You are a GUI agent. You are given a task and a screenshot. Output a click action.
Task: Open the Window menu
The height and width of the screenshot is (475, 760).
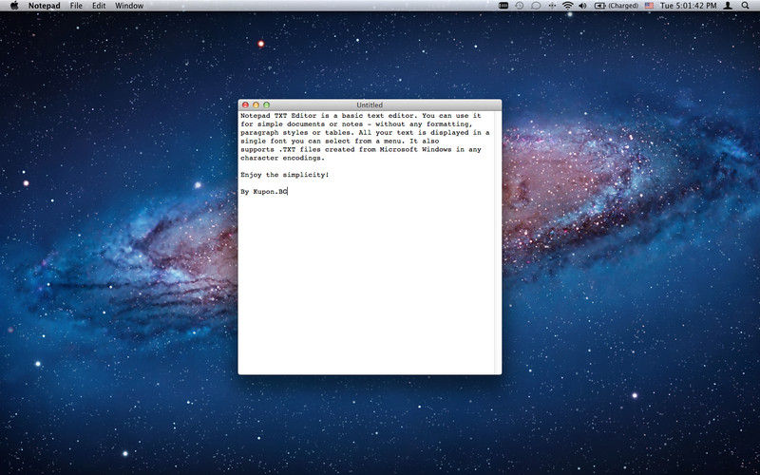[129, 6]
